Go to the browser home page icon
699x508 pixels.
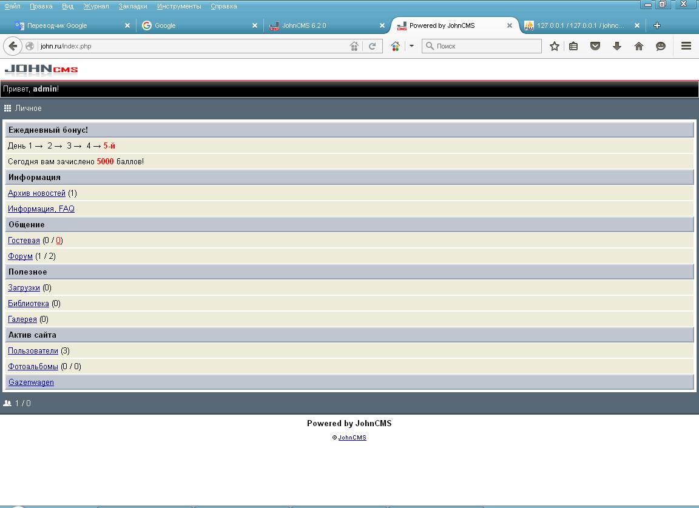[639, 46]
